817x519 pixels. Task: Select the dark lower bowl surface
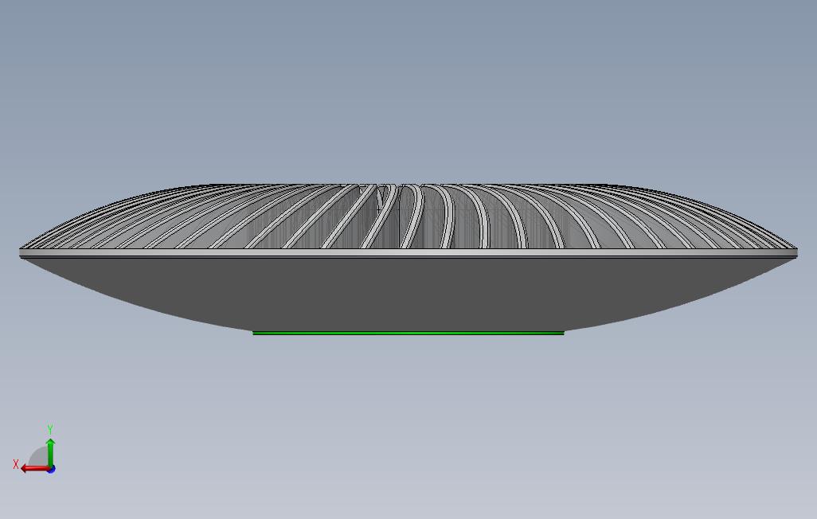coord(408,295)
